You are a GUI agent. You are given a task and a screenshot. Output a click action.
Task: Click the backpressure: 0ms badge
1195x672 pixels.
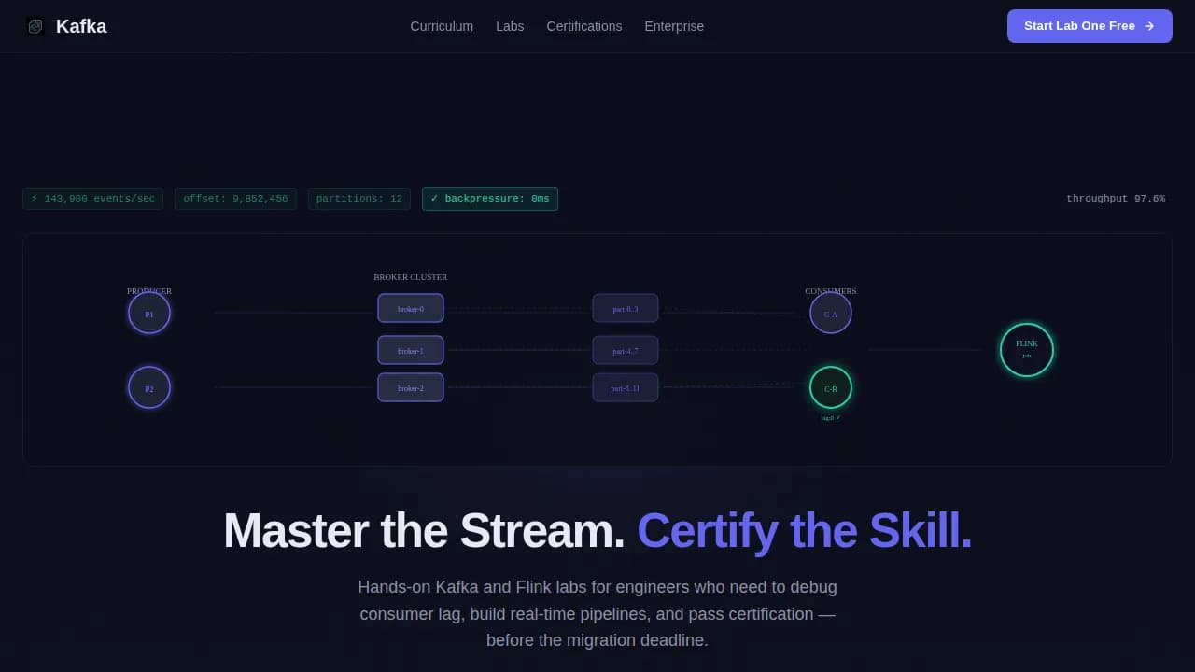490,199
